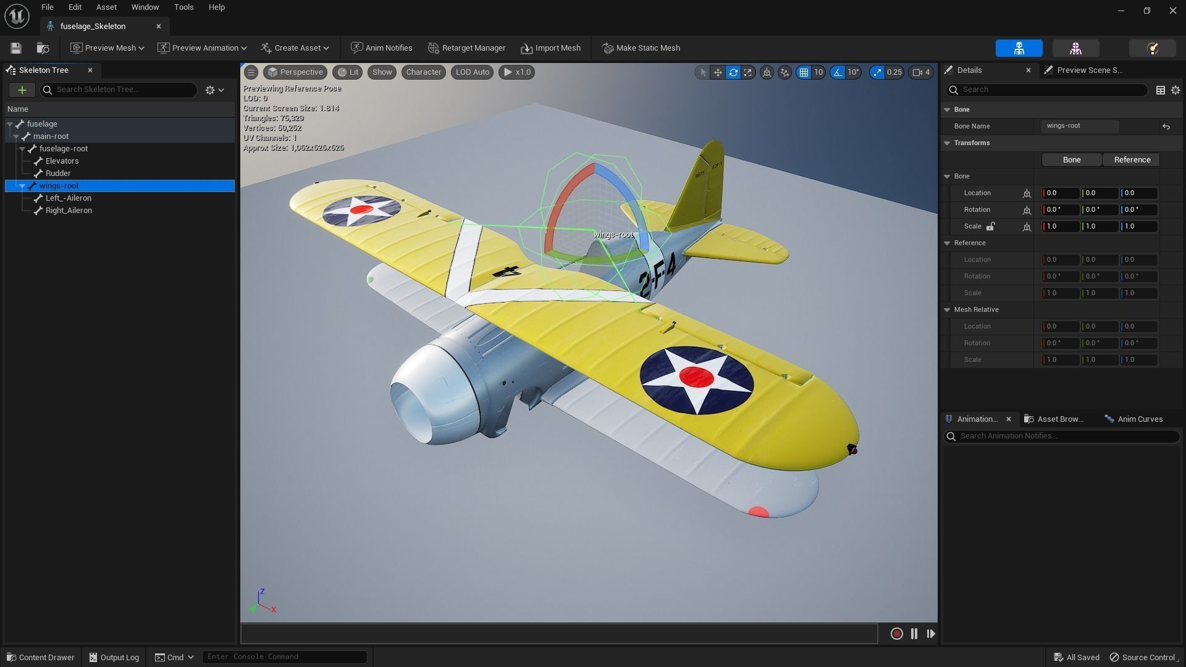Record animation with the record button
This screenshot has width=1186, height=667.
coord(897,634)
